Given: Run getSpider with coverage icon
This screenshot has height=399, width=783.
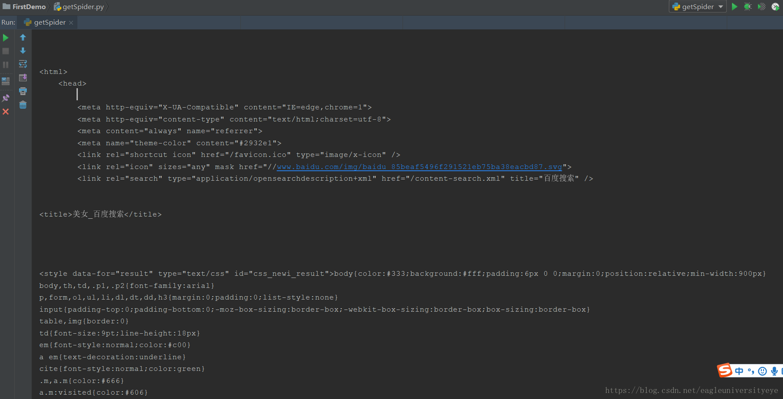Looking at the screenshot, I should (x=761, y=6).
